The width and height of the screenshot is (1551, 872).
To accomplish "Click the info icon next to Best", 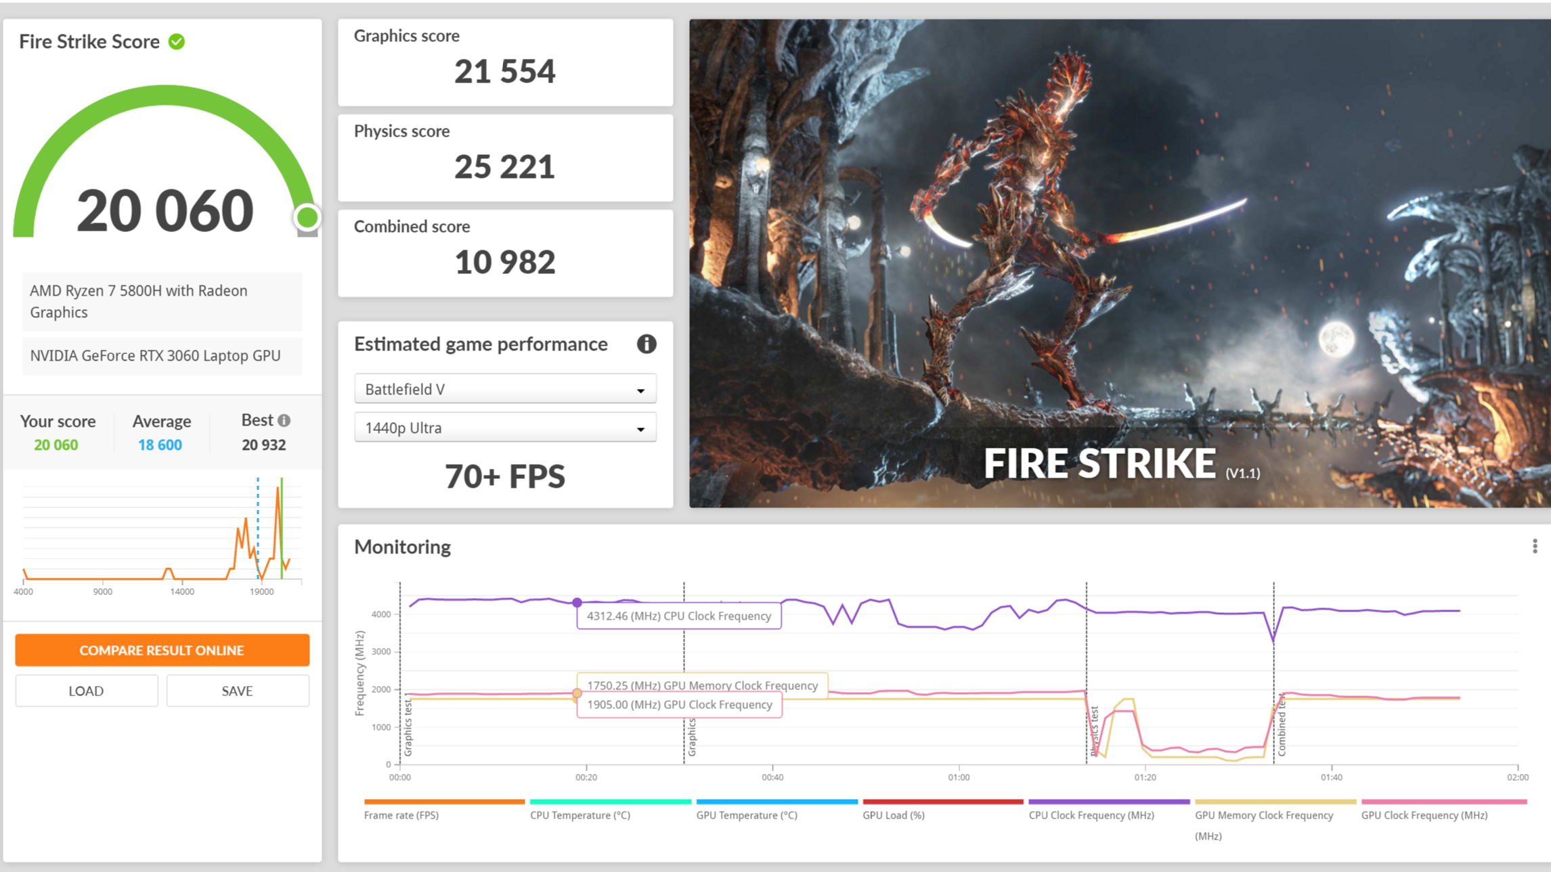I will 284,421.
